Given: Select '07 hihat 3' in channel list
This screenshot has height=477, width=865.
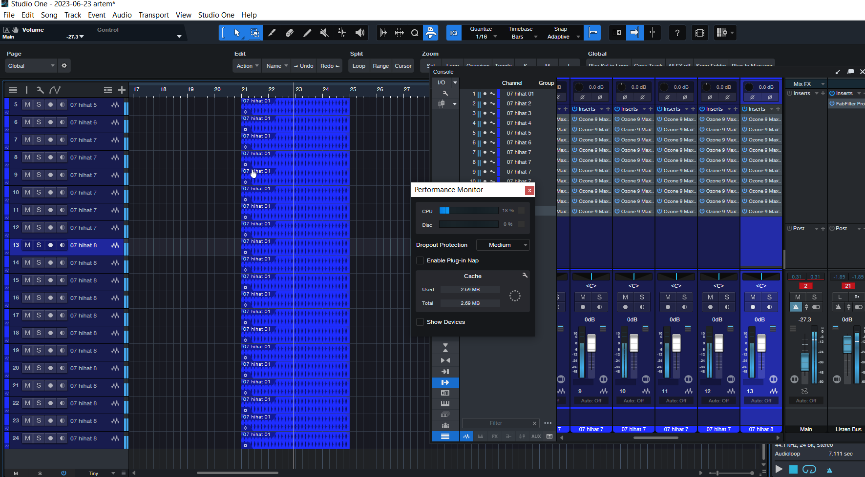Looking at the screenshot, I should (519, 113).
